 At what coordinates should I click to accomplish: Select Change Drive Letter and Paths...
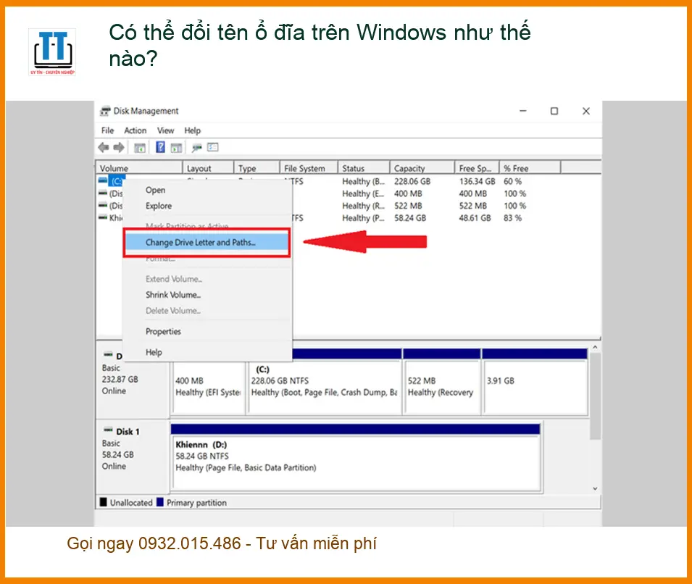click(207, 242)
